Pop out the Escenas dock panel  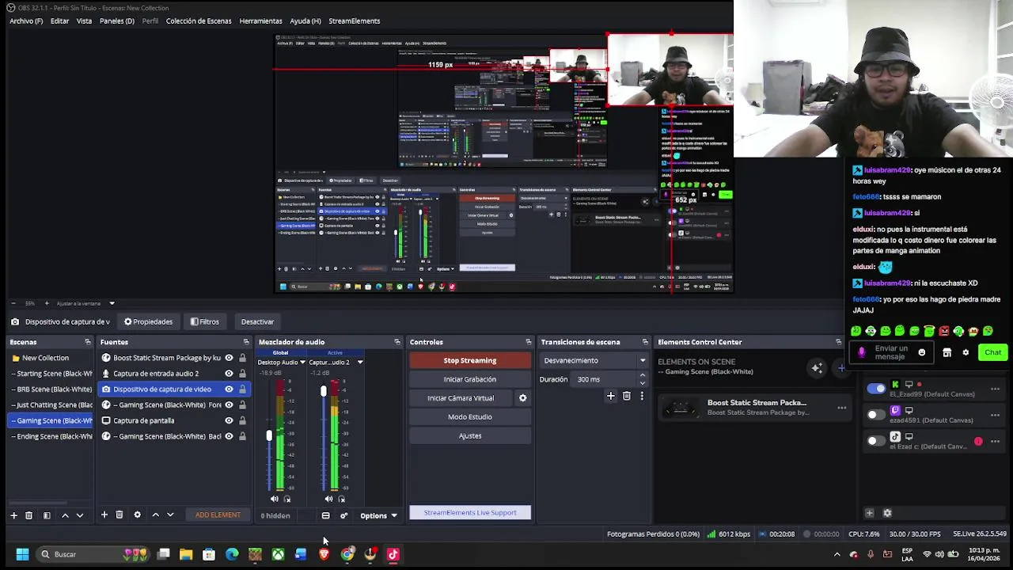[x=87, y=342]
